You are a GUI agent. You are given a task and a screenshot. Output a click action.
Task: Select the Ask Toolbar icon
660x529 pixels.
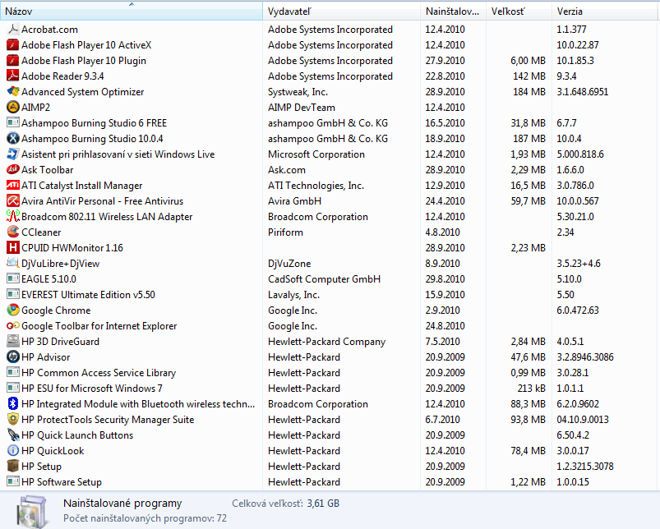(13, 170)
